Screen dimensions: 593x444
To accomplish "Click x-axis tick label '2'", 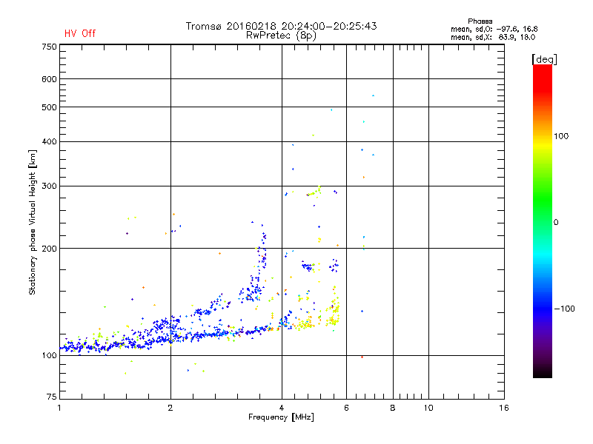I will [170, 408].
